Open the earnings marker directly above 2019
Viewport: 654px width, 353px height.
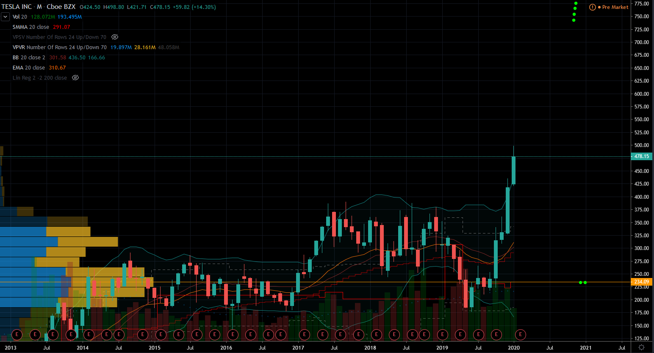coord(443,335)
